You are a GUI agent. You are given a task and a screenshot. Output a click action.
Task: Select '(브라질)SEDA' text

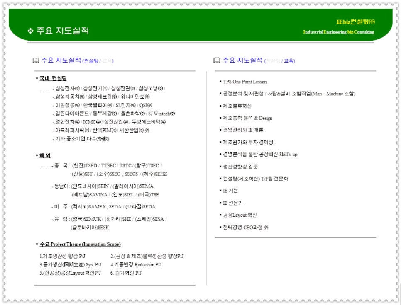point(140,207)
